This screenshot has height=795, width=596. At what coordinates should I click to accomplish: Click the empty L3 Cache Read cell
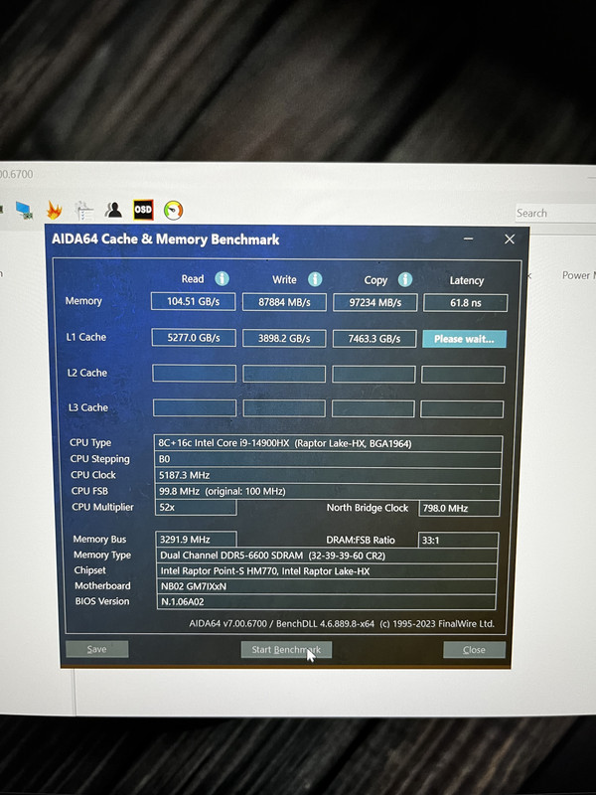195,408
